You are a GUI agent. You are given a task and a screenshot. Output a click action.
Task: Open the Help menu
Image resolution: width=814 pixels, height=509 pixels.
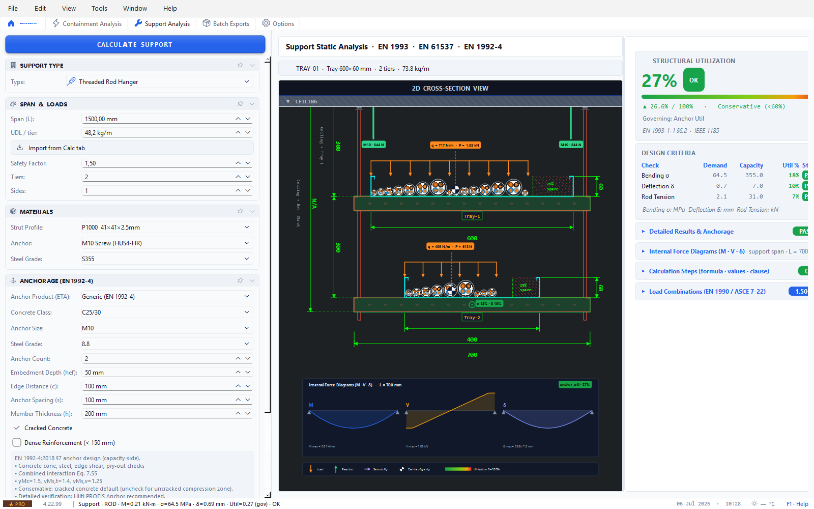coord(170,8)
